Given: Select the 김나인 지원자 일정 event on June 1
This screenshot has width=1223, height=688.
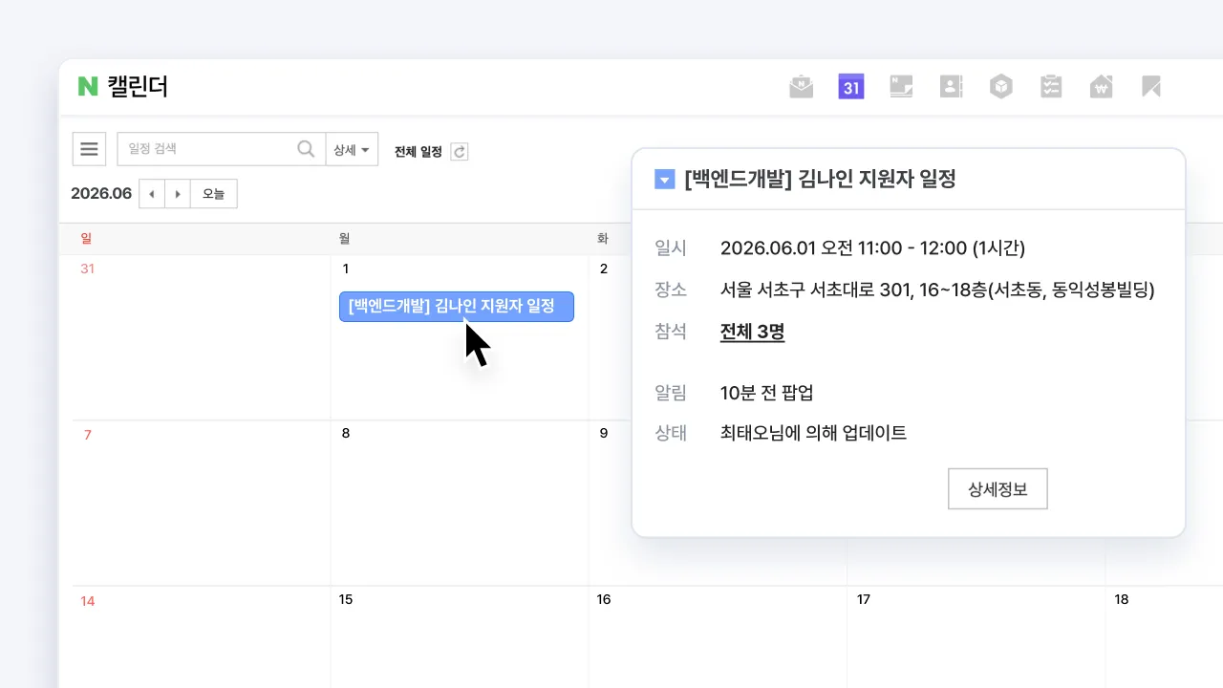Looking at the screenshot, I should coord(457,307).
